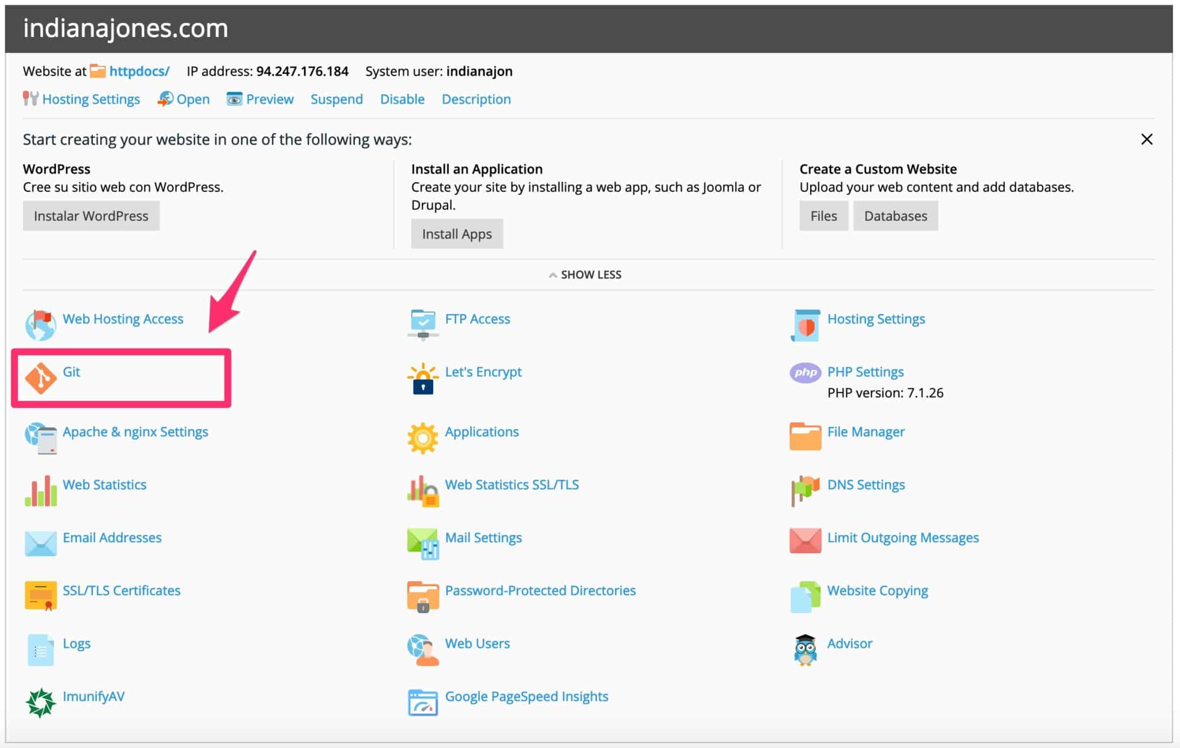Click the Mail Settings envelope icon
1180x748 pixels.
423,544
